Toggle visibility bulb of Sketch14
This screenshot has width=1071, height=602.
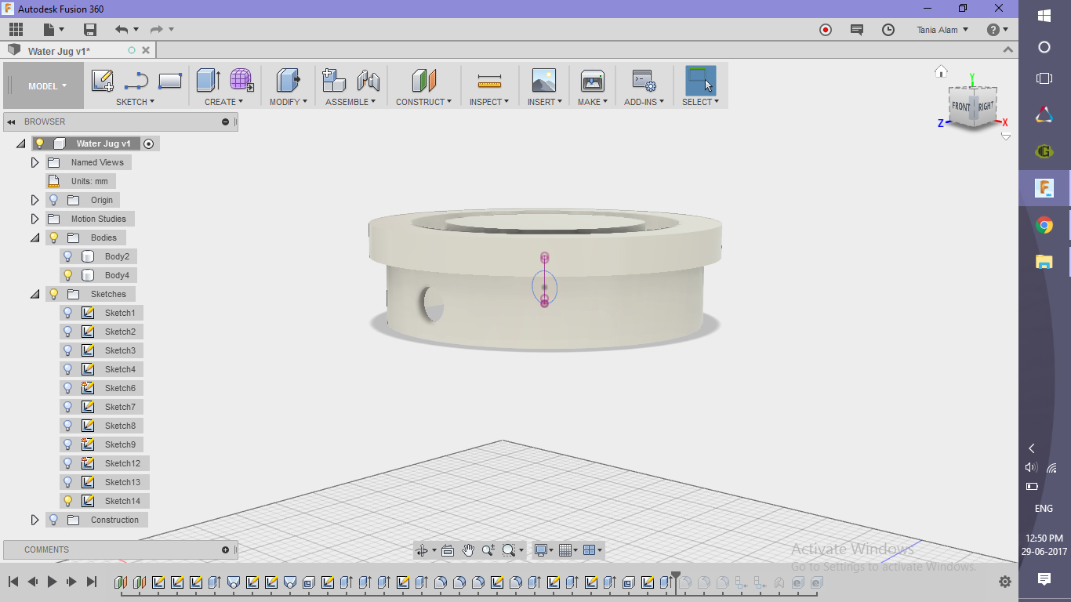tap(67, 501)
